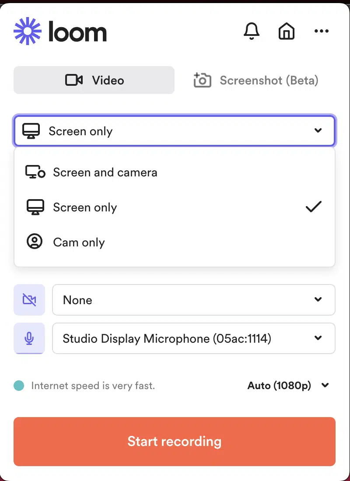Choose Screen and camera option
The height and width of the screenshot is (481, 350).
pos(175,172)
